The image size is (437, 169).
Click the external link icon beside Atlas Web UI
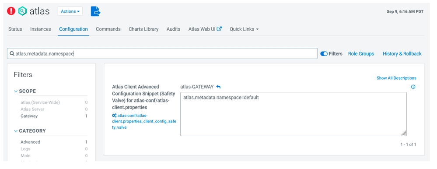pos(219,29)
